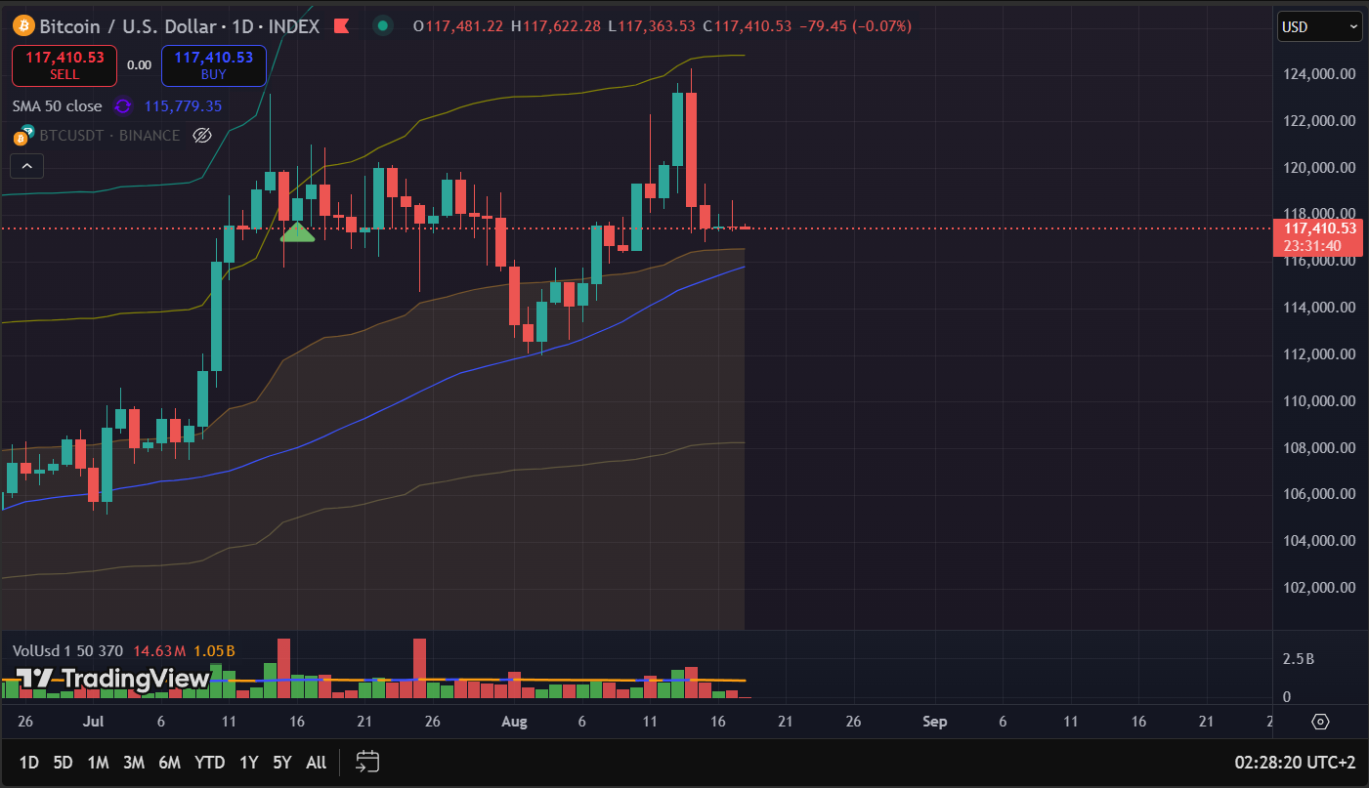
Task: Select the 1M time range
Action: pos(98,762)
